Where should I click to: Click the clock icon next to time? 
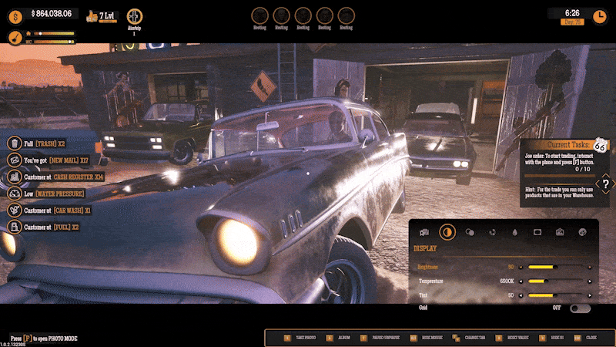(599, 15)
